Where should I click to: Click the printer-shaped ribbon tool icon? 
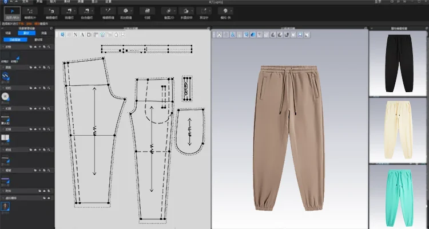146,10
